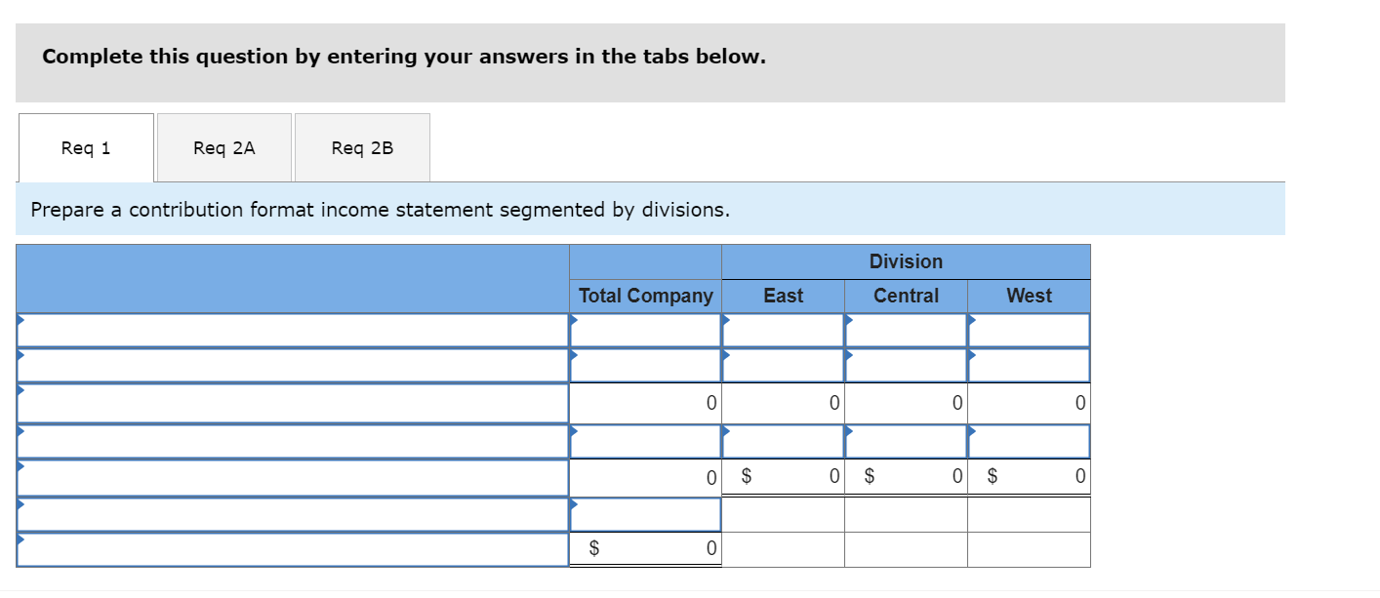Screen dimensions: 1380x598
Task: Open the first row label dropdown
Action: 293,331
